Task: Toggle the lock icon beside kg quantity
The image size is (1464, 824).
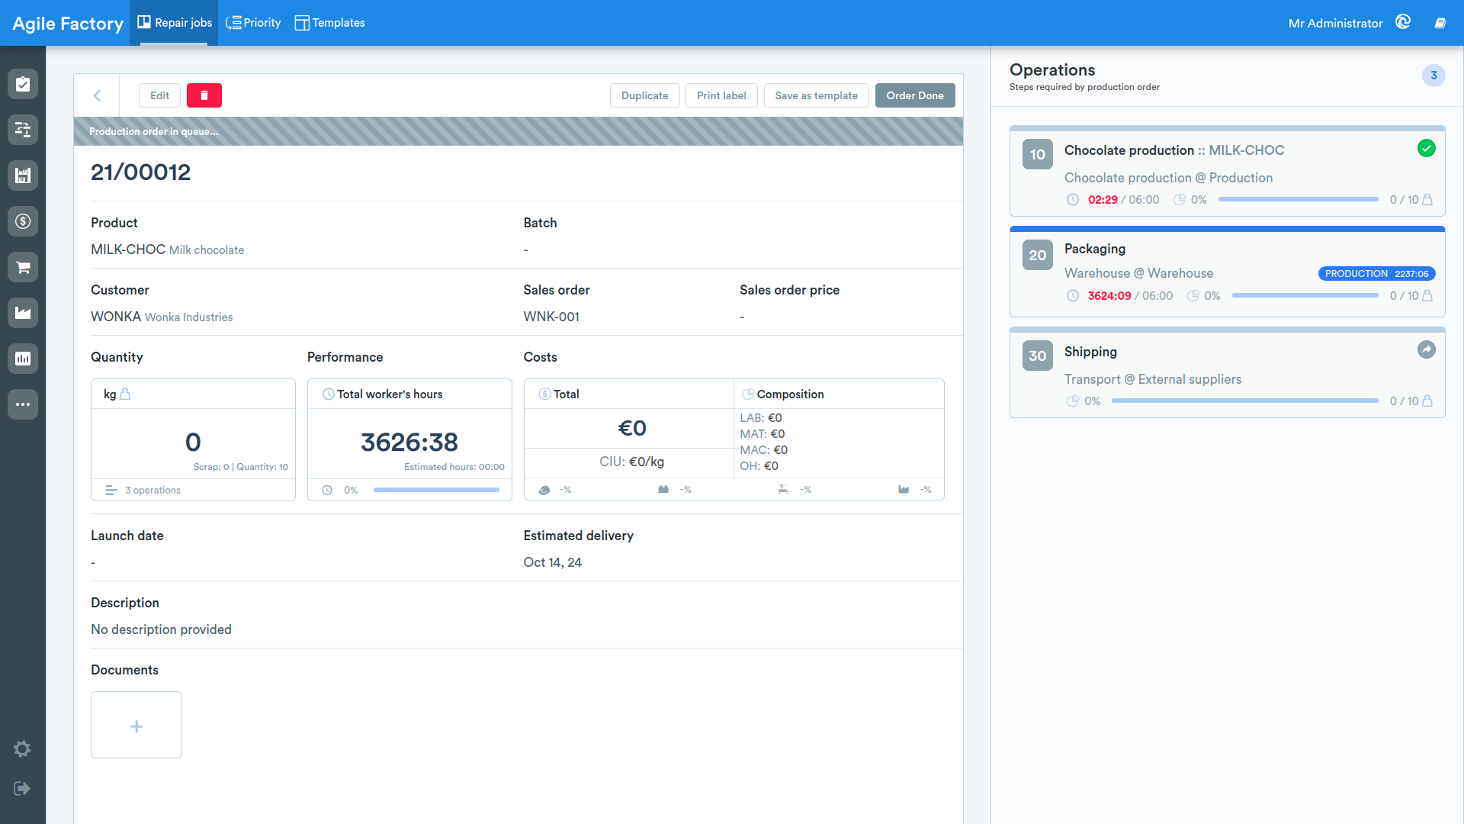Action: 126,394
